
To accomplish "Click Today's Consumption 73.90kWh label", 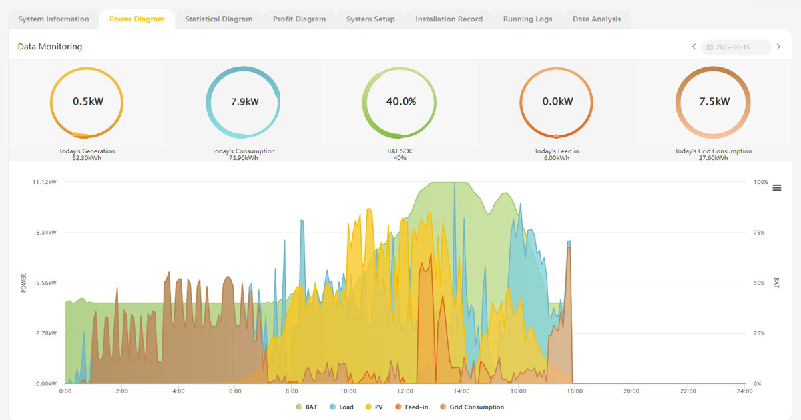I will click(244, 155).
